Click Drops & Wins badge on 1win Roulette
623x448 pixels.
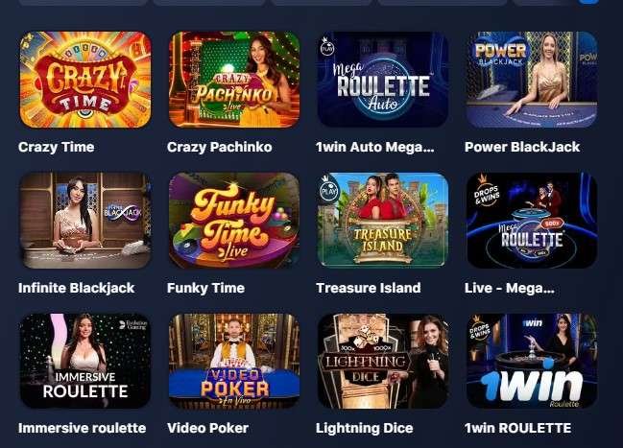[x=480, y=328]
